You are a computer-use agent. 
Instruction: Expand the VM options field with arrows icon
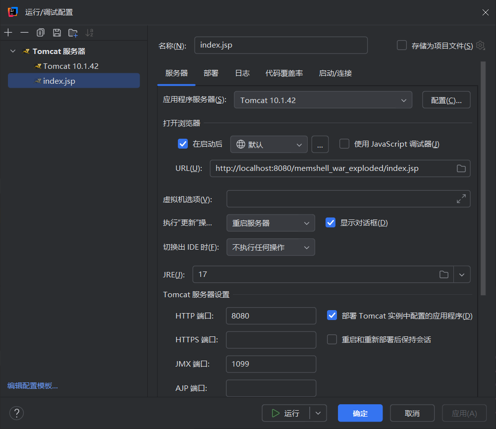tap(461, 199)
